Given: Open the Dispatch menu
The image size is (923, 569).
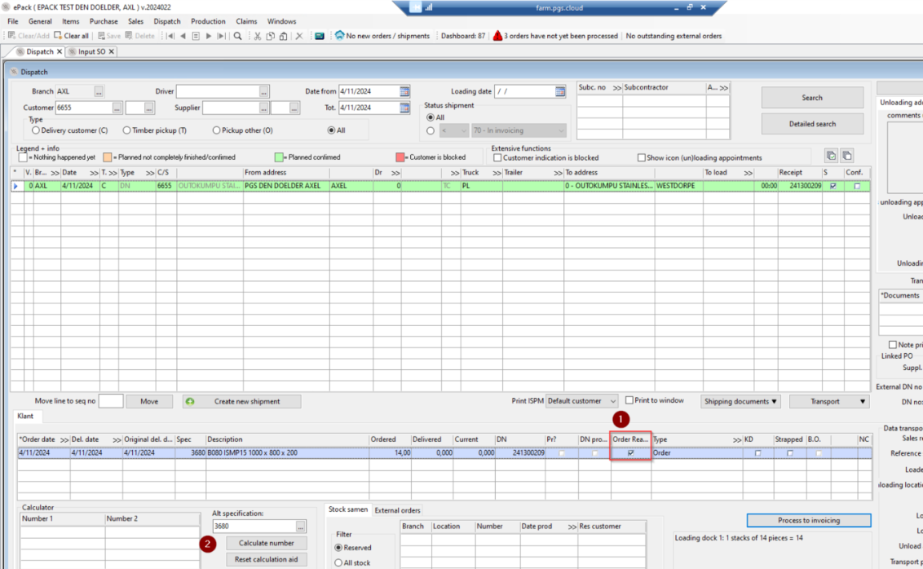Looking at the screenshot, I should click(167, 21).
